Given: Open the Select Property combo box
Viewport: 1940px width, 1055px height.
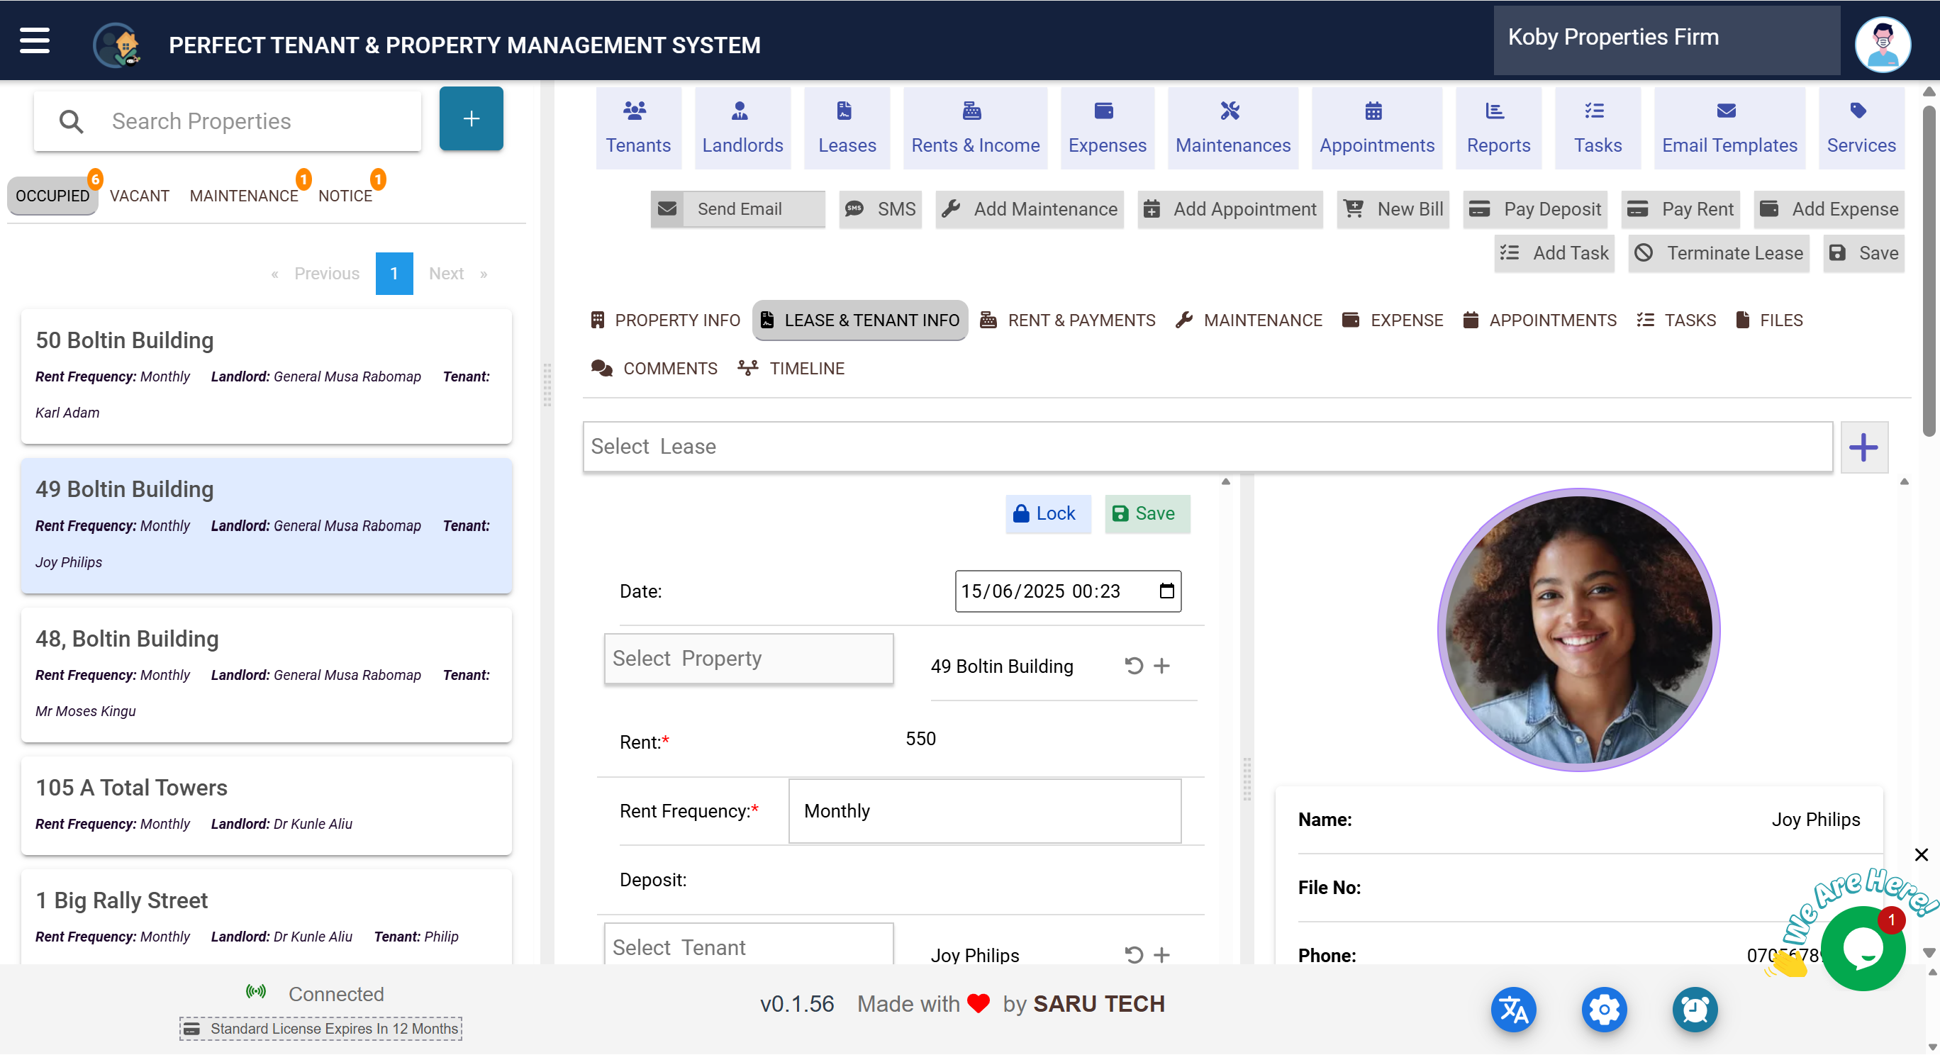Looking at the screenshot, I should [x=749, y=658].
